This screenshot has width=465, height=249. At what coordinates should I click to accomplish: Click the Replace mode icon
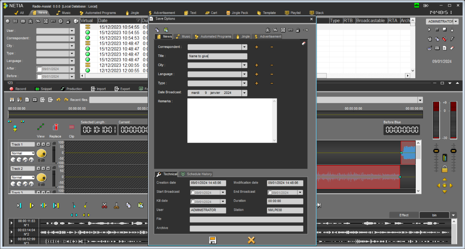click(55, 127)
